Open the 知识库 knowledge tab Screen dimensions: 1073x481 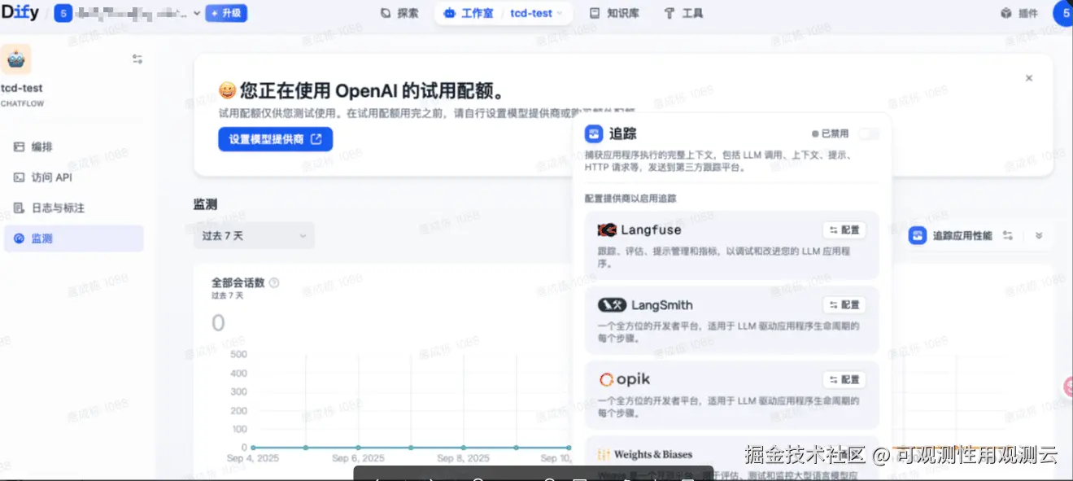614,13
